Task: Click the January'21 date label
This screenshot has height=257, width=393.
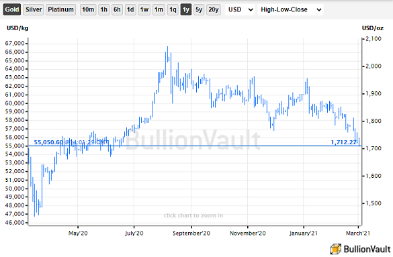Action: (303, 234)
